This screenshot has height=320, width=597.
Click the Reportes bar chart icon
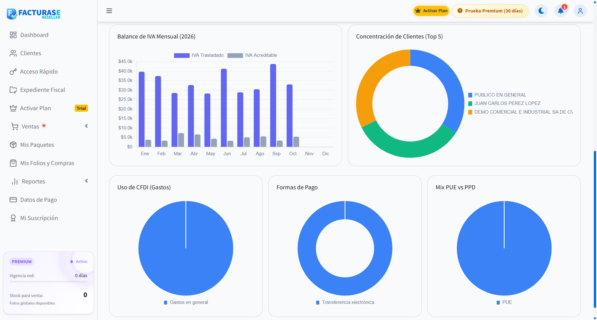(x=15, y=182)
